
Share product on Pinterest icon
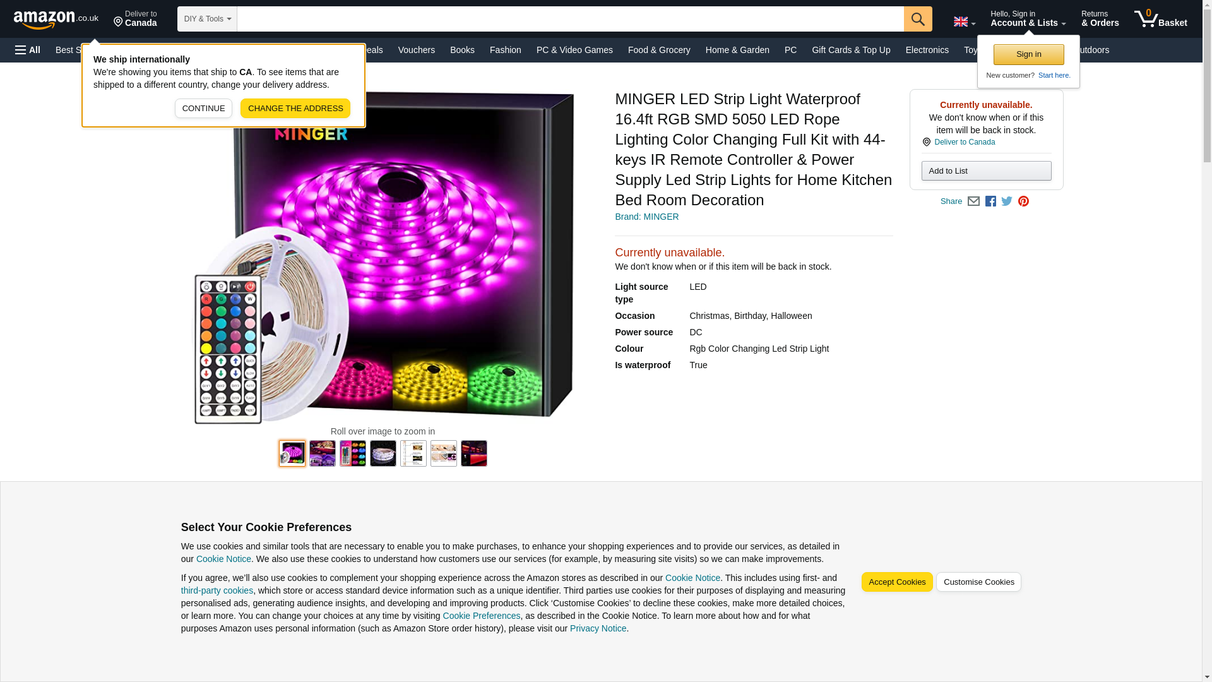pos(1023,201)
